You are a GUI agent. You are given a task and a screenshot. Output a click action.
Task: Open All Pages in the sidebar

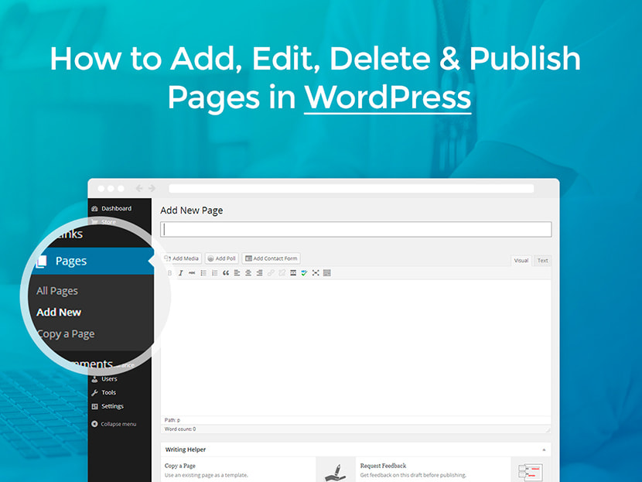tap(57, 291)
